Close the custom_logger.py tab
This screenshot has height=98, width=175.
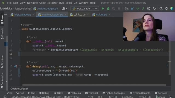click(x=66, y=14)
